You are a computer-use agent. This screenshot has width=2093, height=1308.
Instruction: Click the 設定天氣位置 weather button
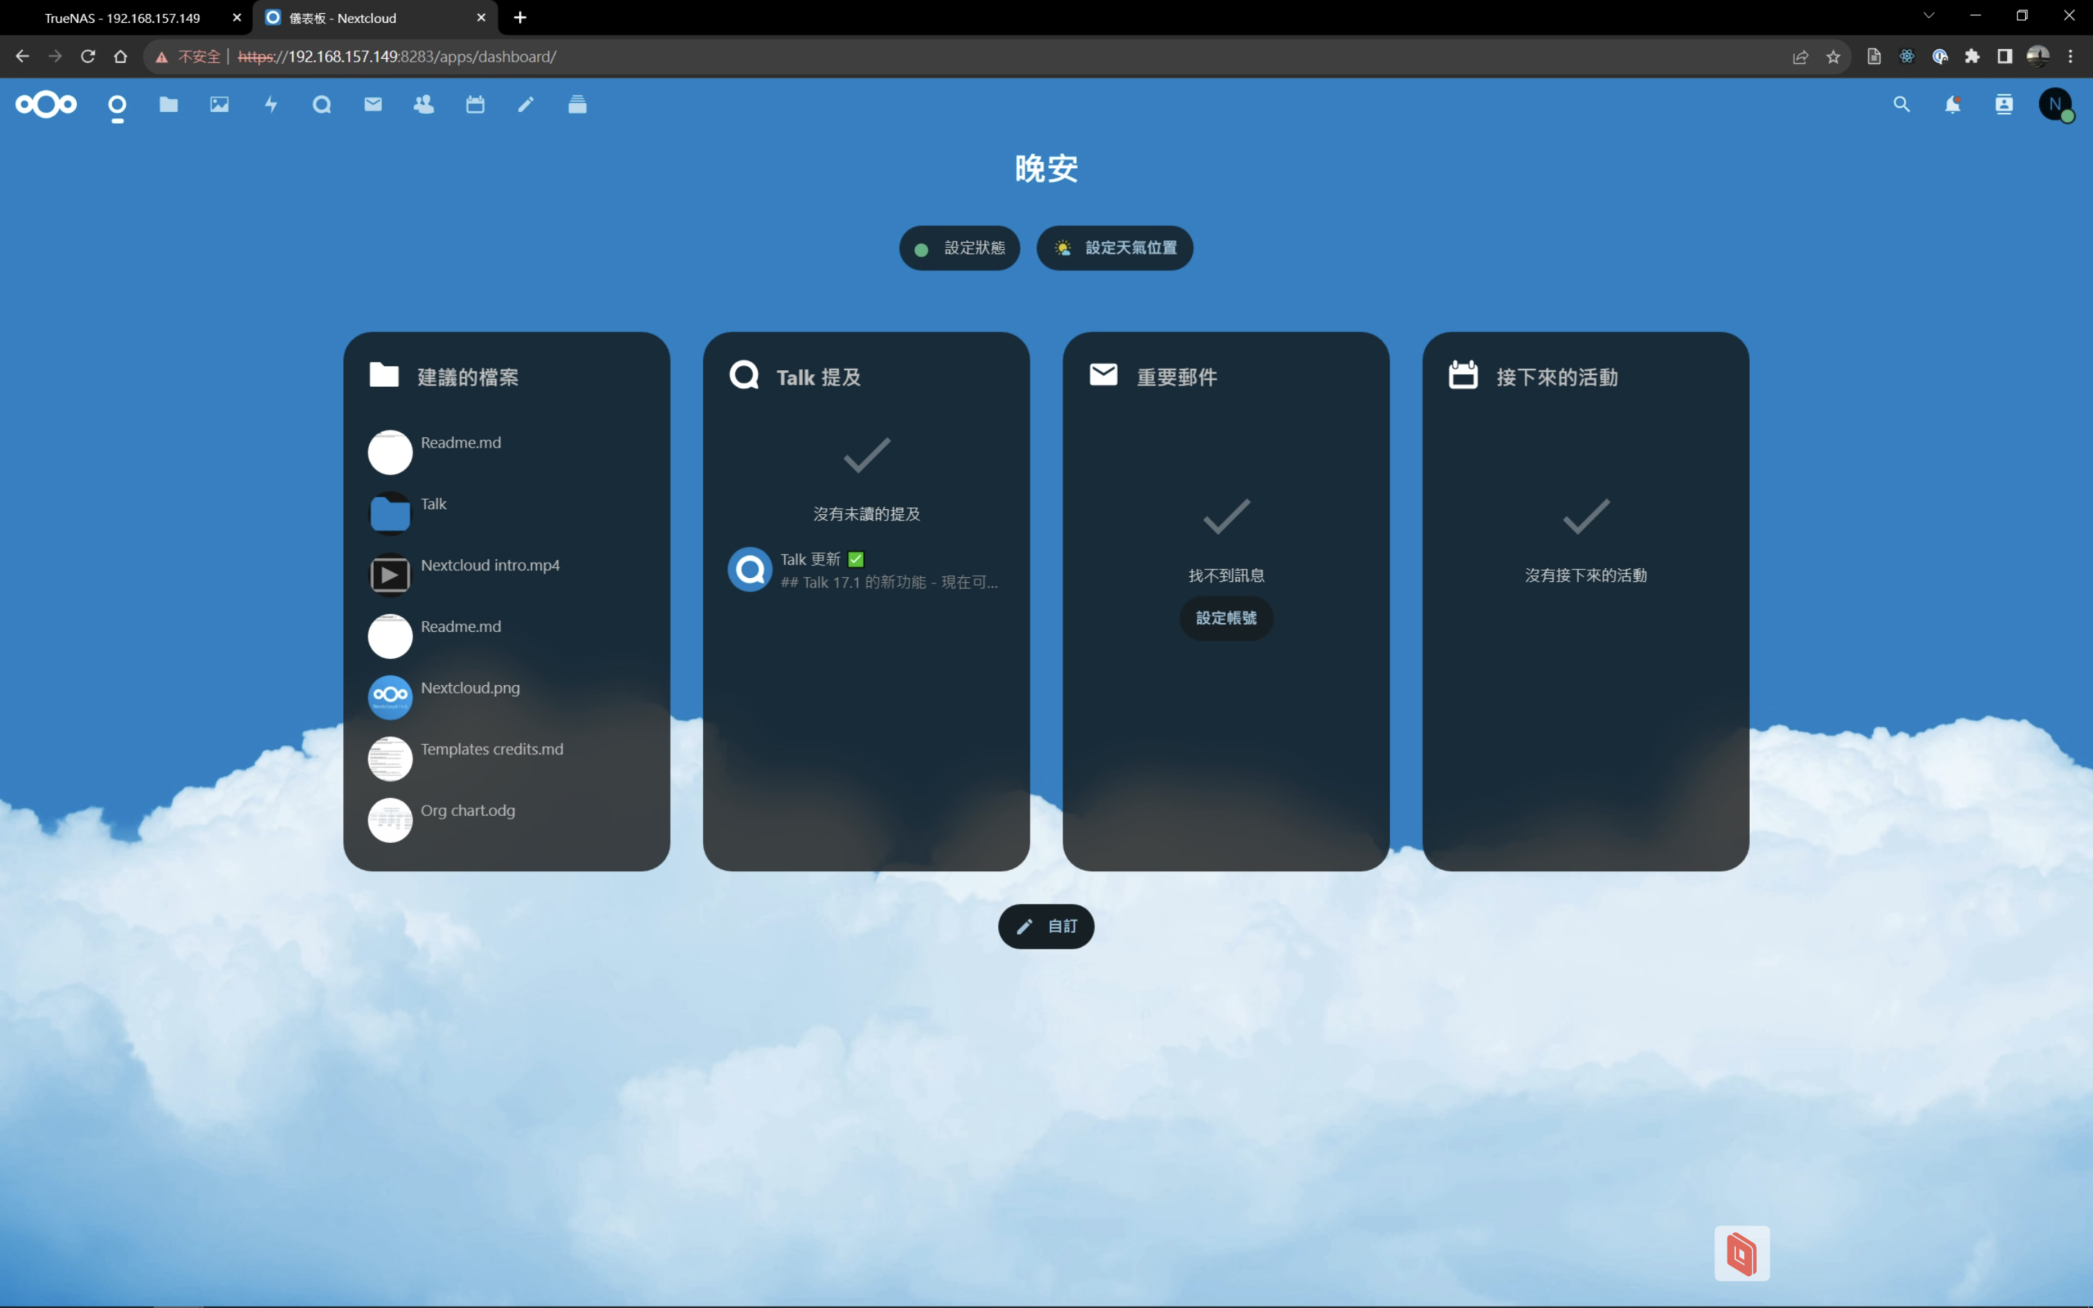[1115, 248]
